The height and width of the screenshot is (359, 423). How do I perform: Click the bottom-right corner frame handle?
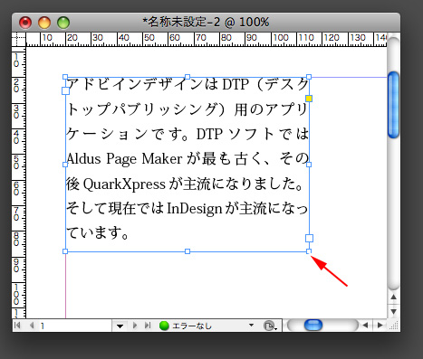coord(309,251)
